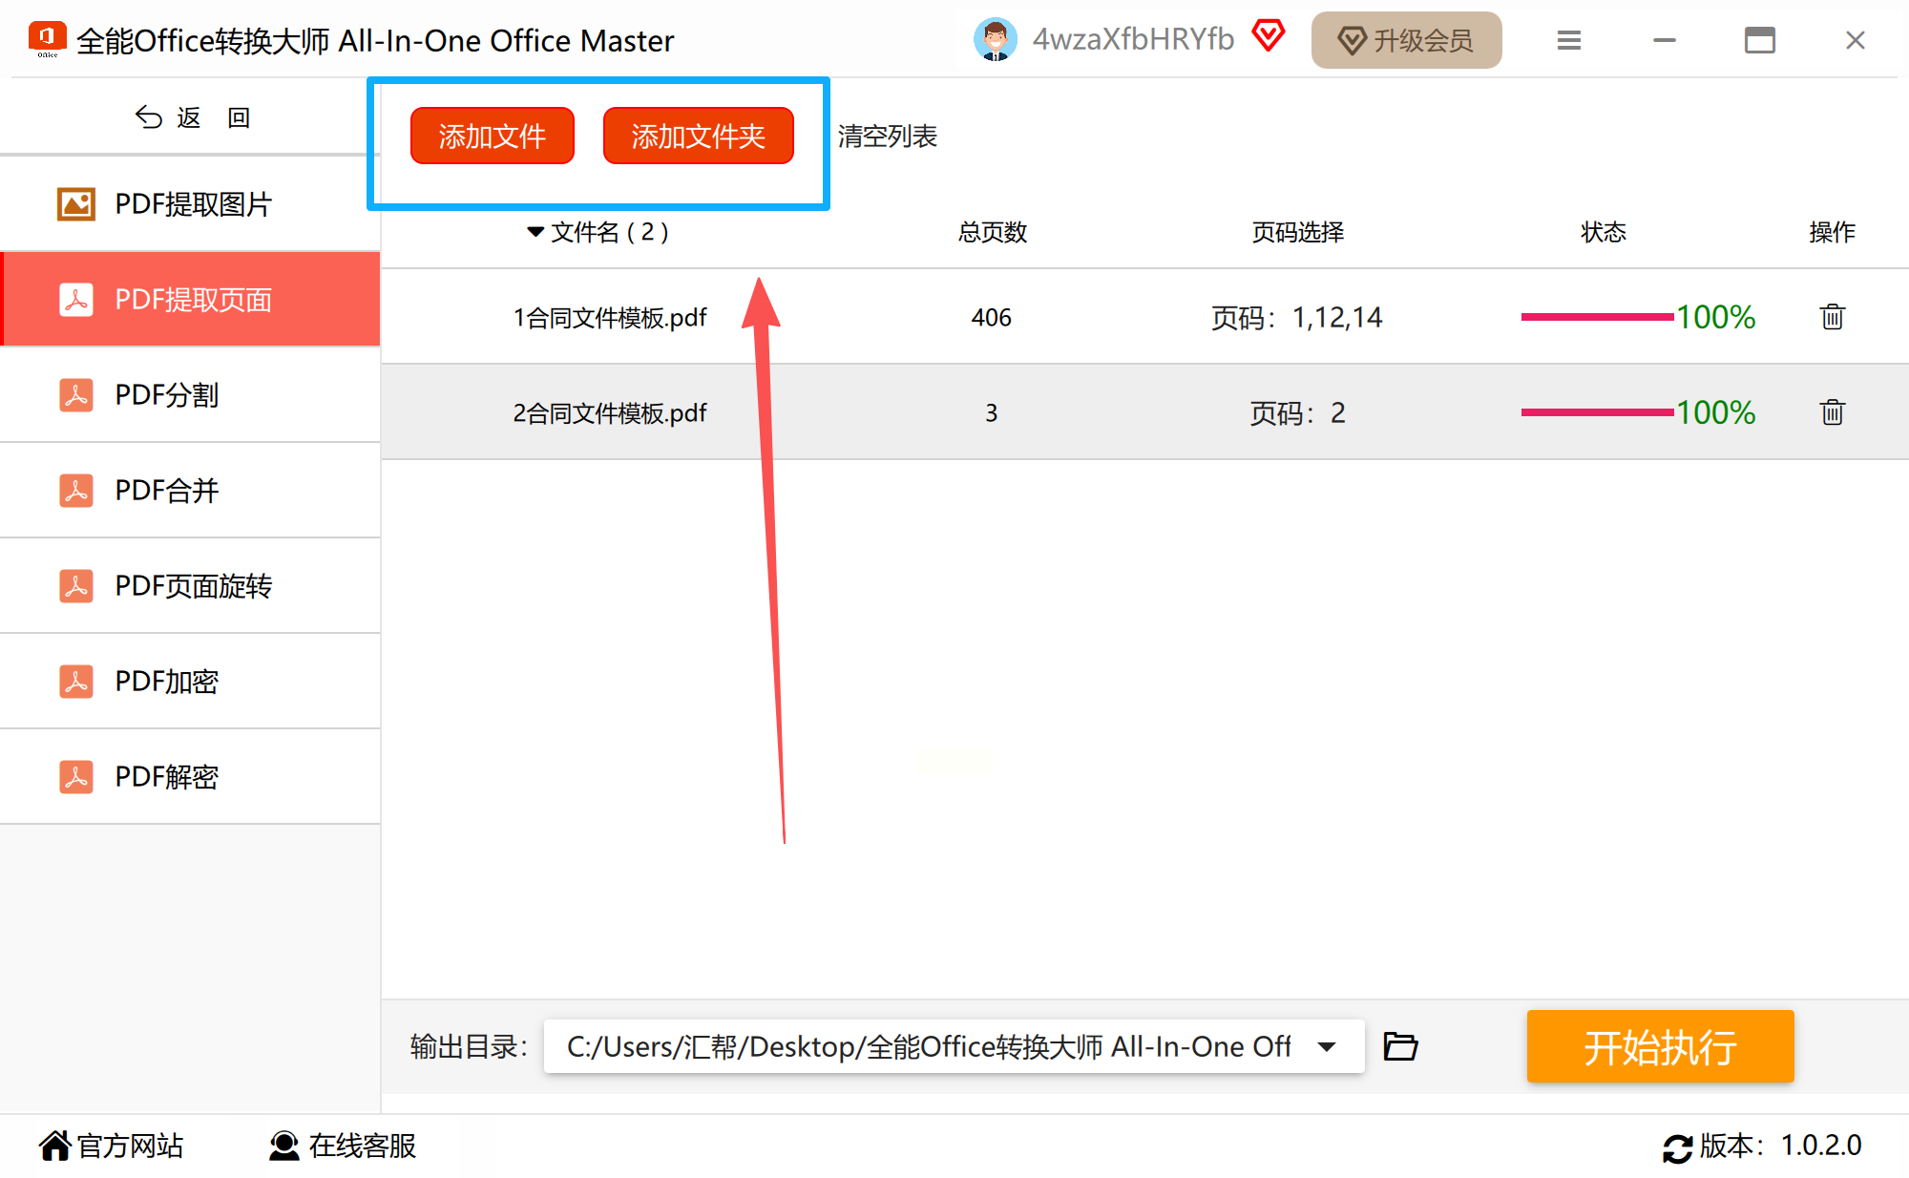Open output folder browse icon
The height and width of the screenshot is (1178, 1909).
tap(1400, 1046)
